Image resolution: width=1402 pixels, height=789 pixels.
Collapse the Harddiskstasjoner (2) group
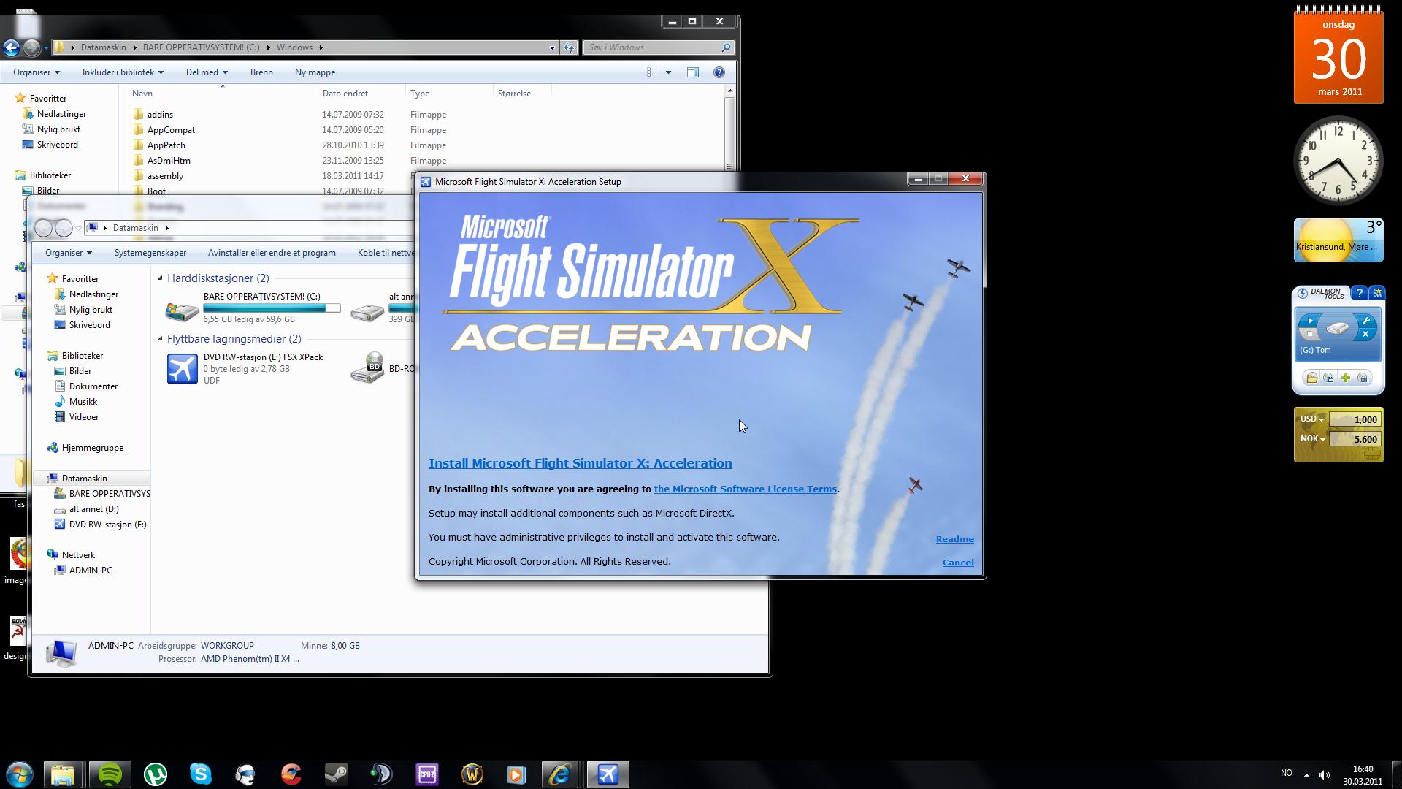(161, 278)
